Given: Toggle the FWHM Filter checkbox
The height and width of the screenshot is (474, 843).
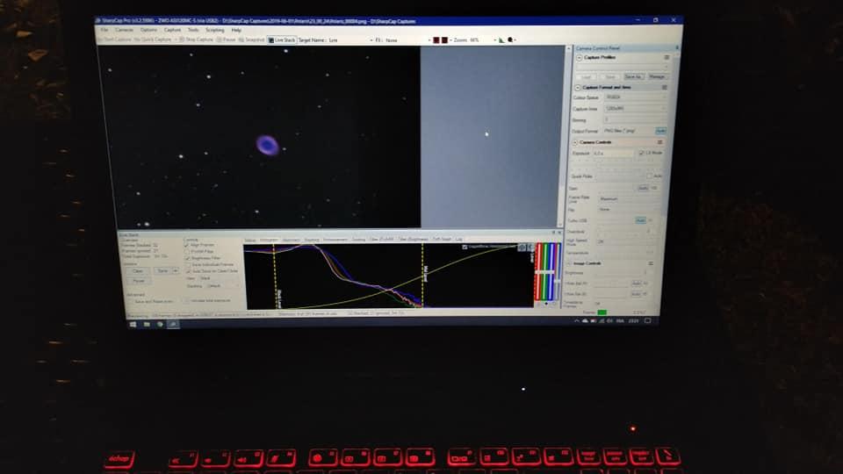Looking at the screenshot, I should [188, 252].
